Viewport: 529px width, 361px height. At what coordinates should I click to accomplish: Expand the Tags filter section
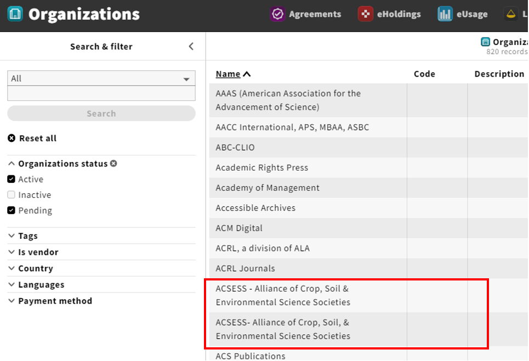coord(22,236)
